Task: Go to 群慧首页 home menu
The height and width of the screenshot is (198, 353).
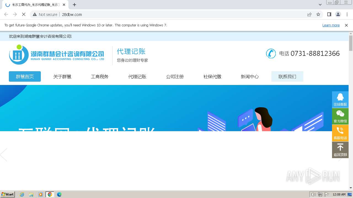Action: [x=25, y=76]
